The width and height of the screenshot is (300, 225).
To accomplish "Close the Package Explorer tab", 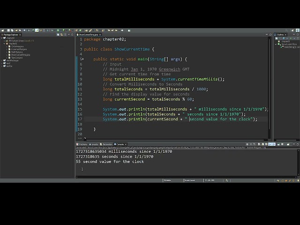I will point(20,35).
